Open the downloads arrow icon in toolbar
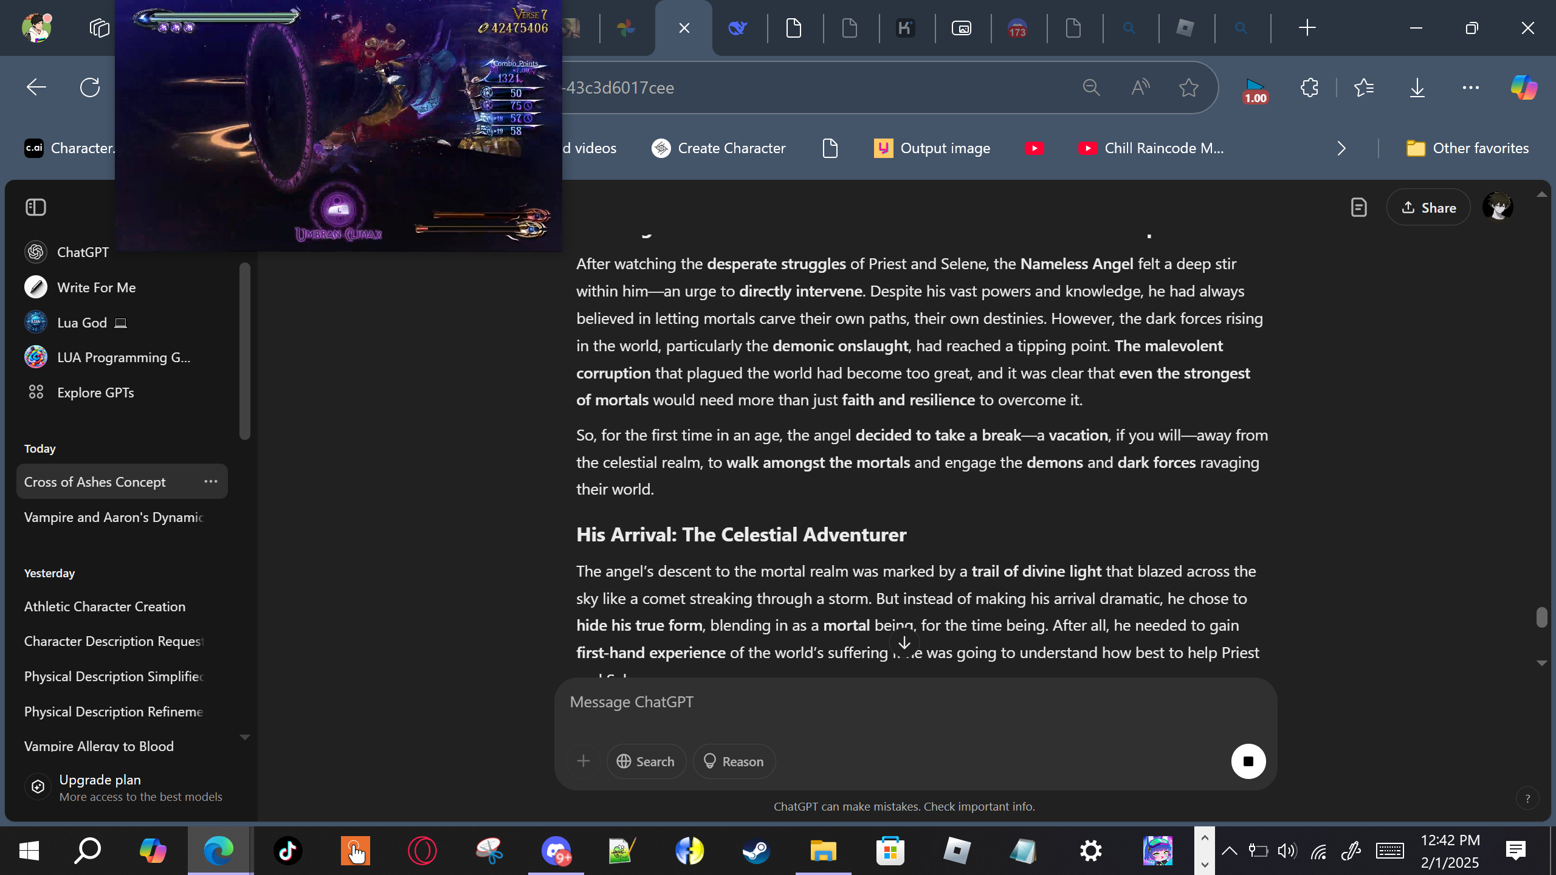The height and width of the screenshot is (875, 1556). coord(1417,87)
